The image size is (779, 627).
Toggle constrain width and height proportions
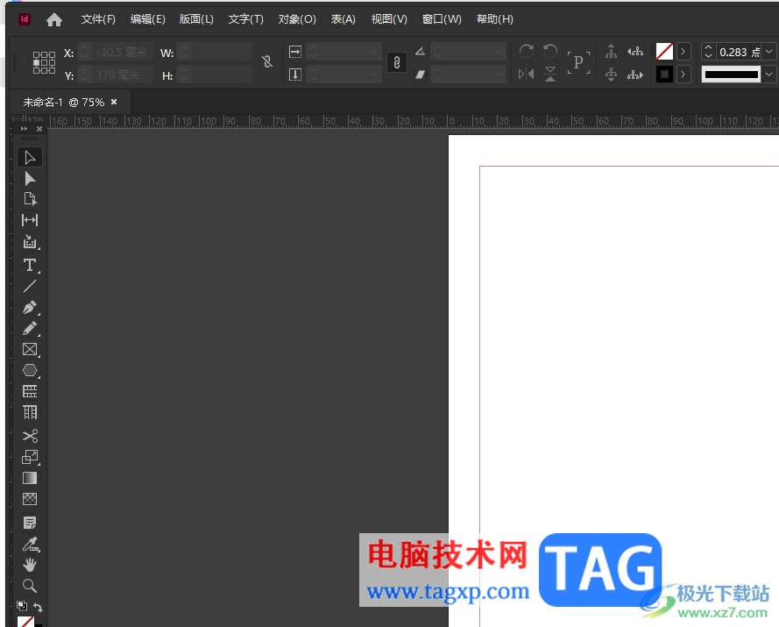(x=267, y=61)
